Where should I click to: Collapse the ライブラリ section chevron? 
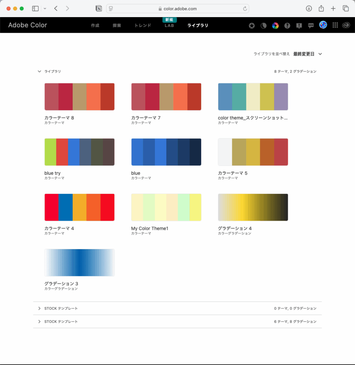(39, 71)
